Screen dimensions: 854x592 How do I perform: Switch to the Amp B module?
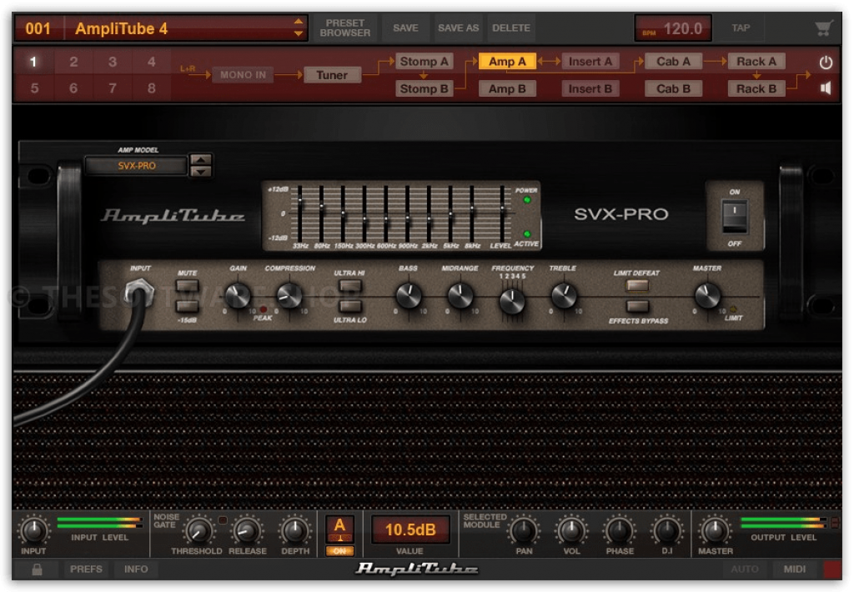click(507, 88)
